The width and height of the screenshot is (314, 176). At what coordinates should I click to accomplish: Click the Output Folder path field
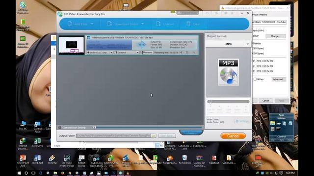tap(113, 136)
